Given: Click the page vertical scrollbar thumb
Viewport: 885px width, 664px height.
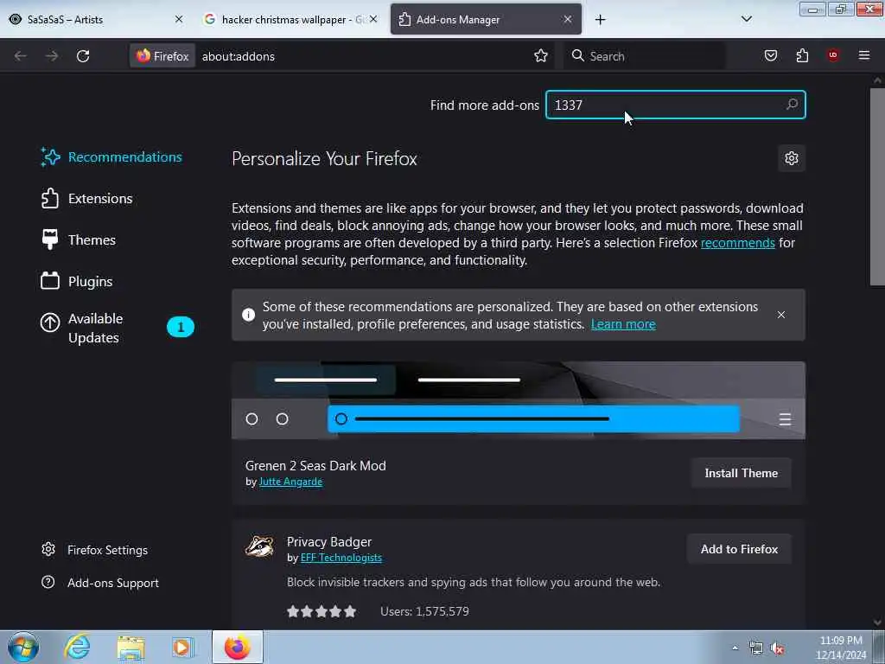Looking at the screenshot, I should (877, 188).
